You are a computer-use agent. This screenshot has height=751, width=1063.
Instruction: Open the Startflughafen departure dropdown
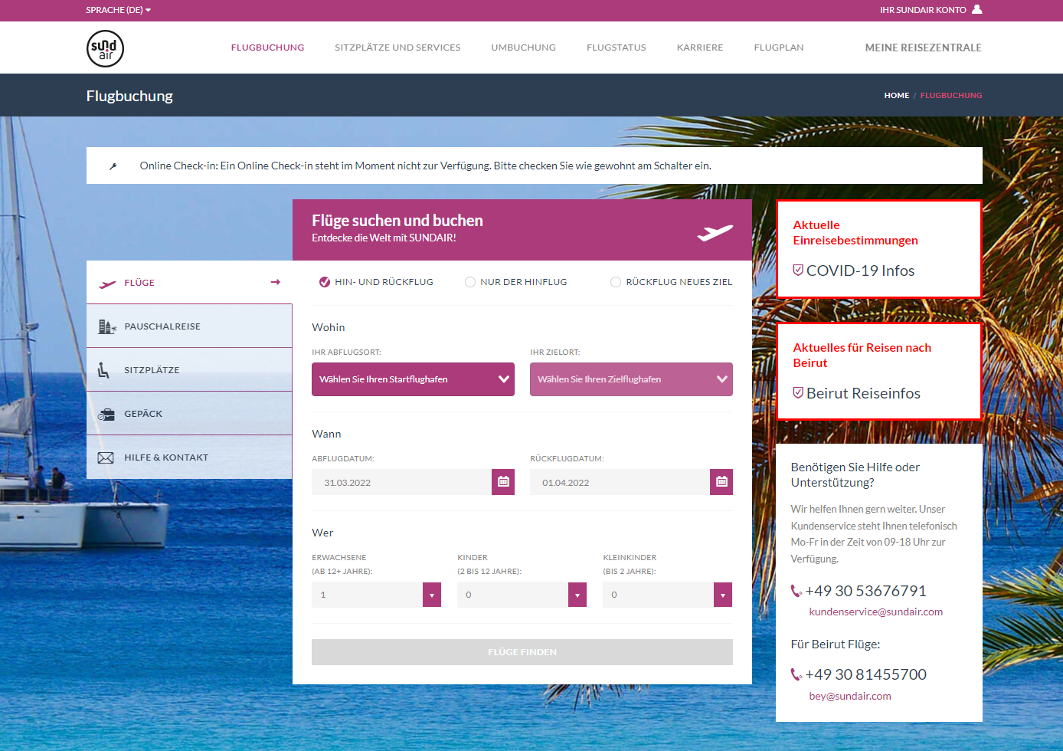click(413, 379)
